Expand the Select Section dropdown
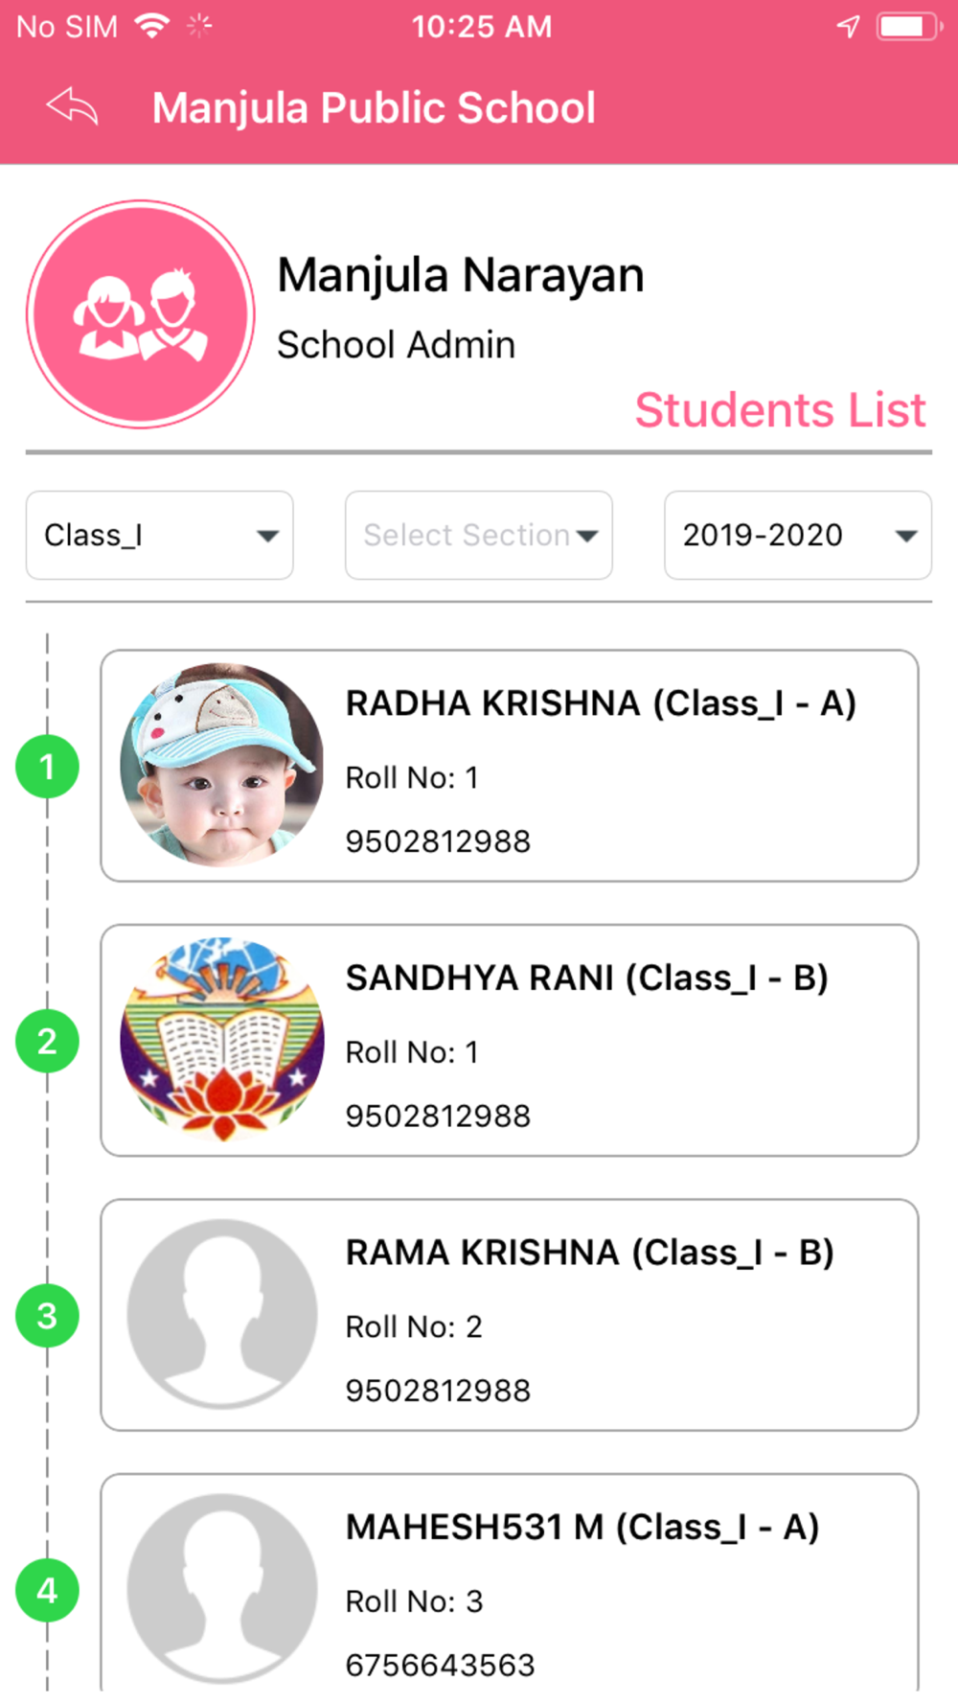This screenshot has width=958, height=1704. 479,536
